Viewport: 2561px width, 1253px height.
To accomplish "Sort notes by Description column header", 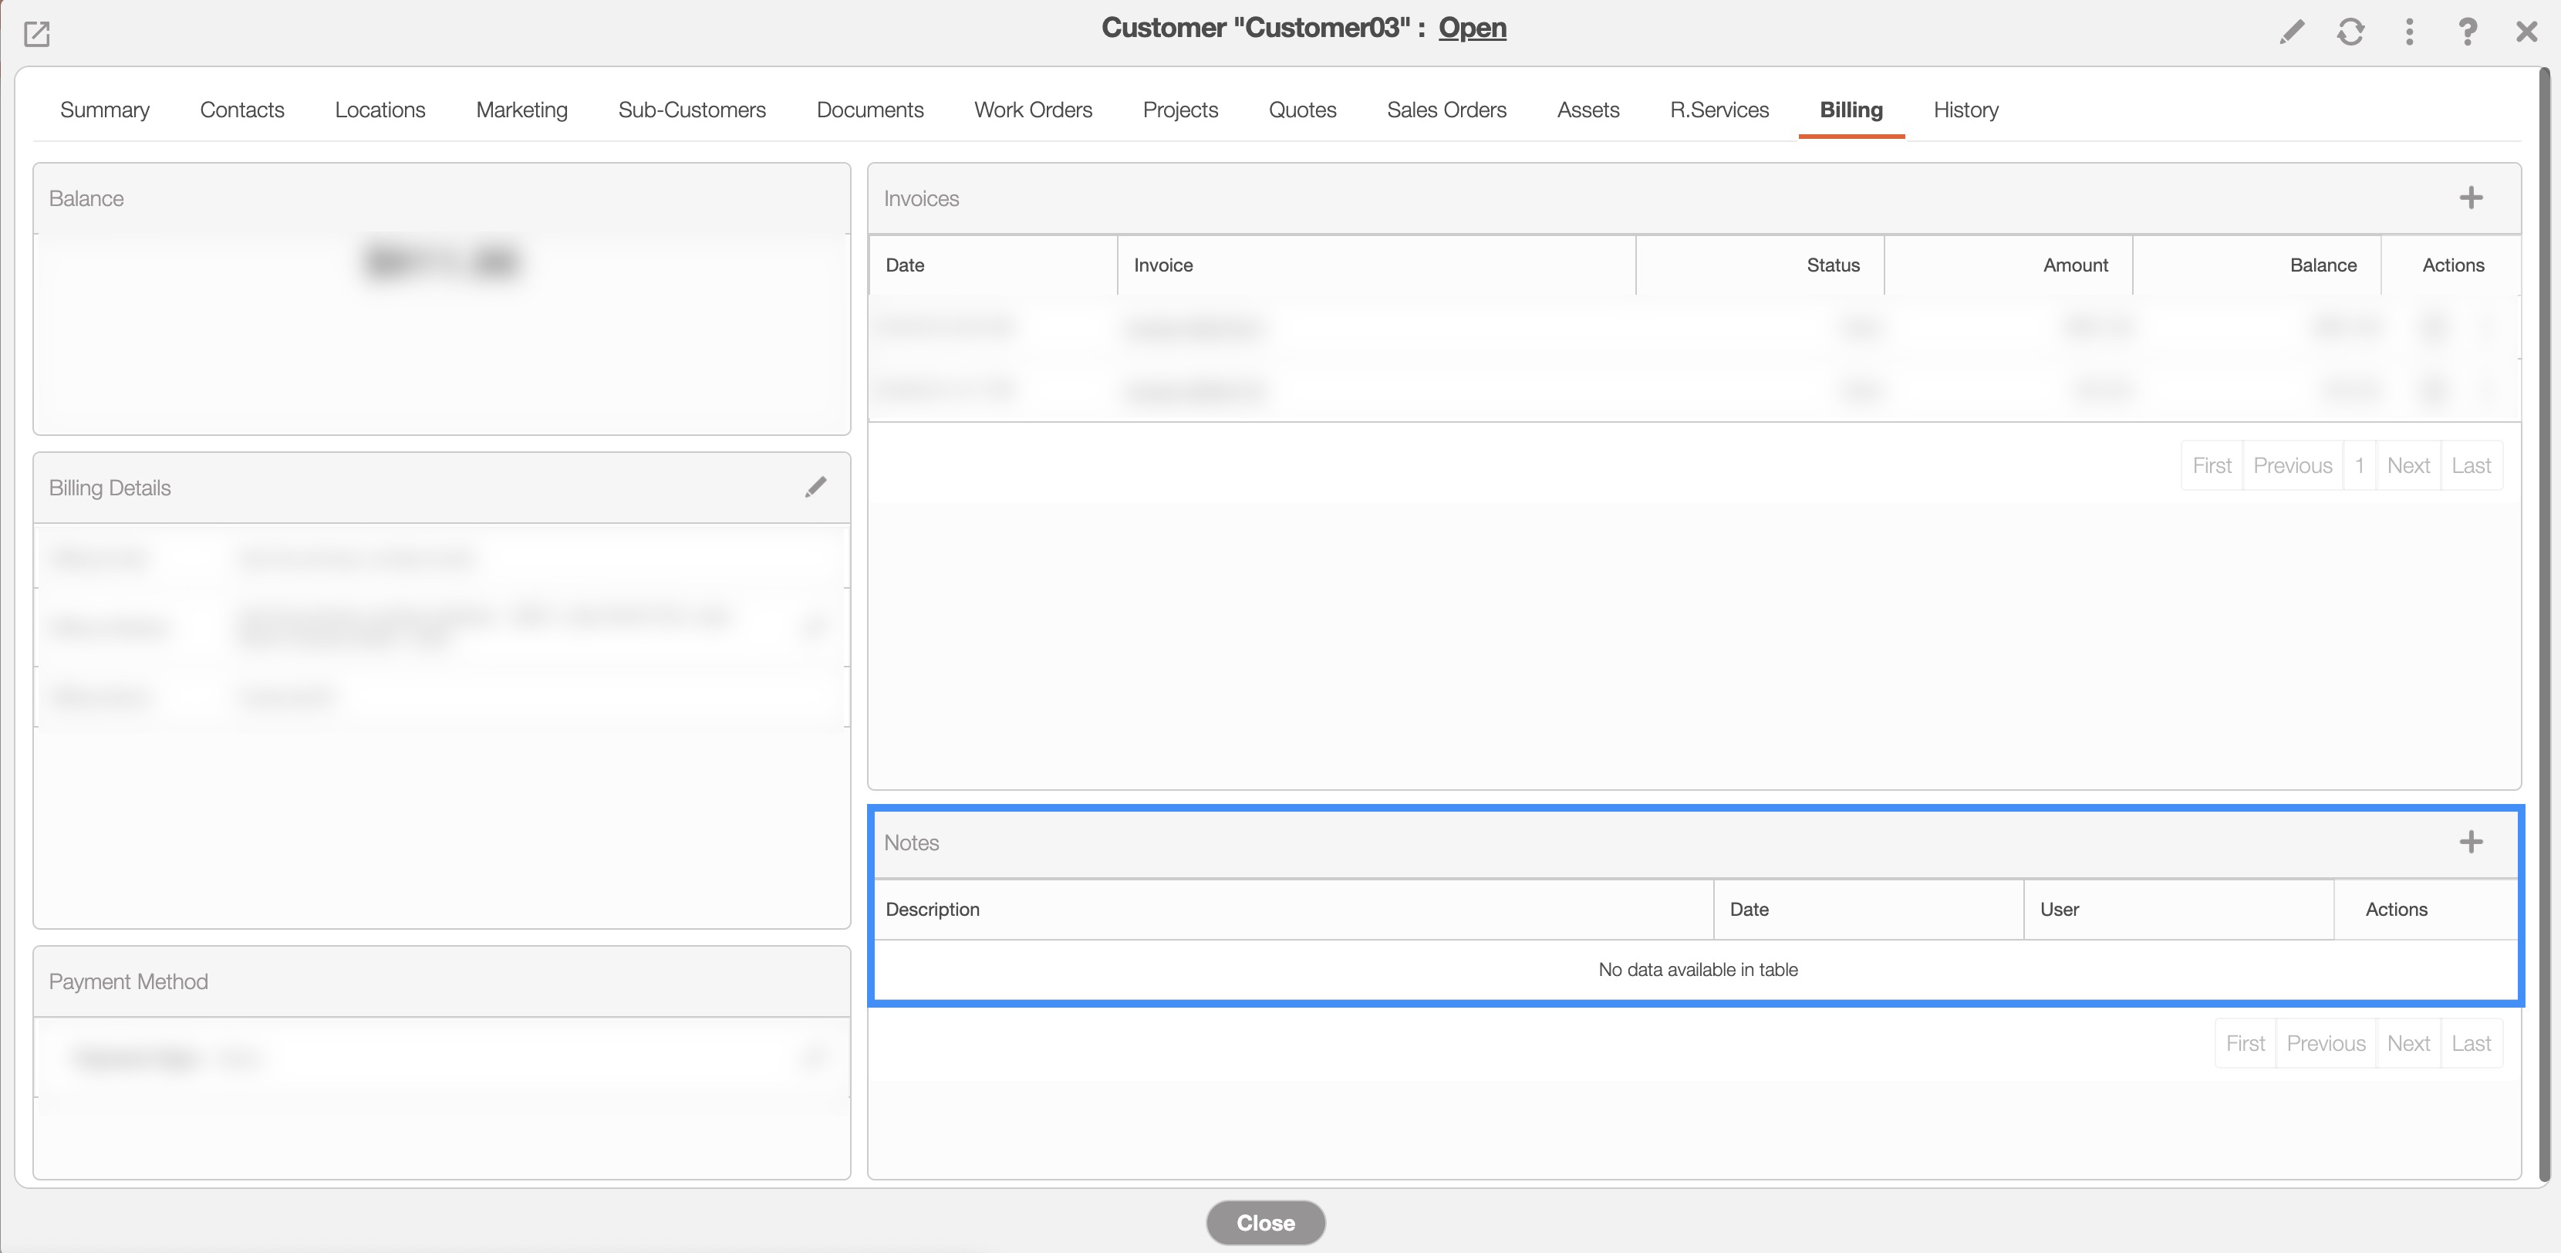I will 933,909.
